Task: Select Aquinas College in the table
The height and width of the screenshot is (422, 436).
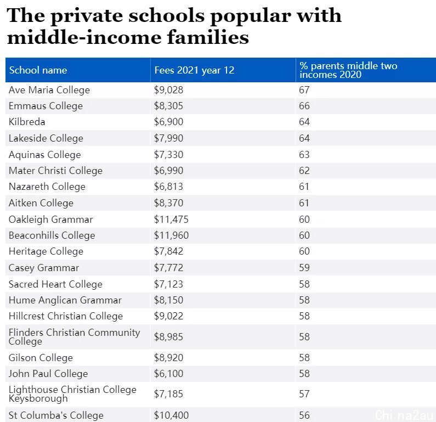Action: coord(45,155)
